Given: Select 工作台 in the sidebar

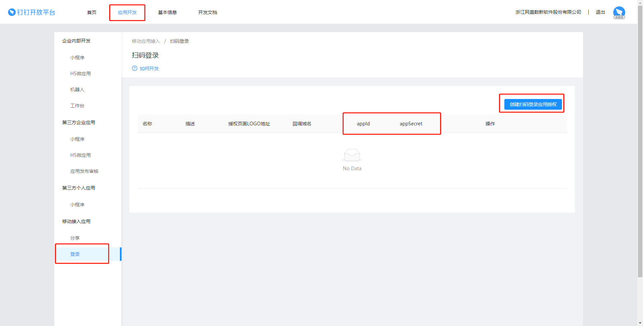Looking at the screenshot, I should click(x=77, y=106).
